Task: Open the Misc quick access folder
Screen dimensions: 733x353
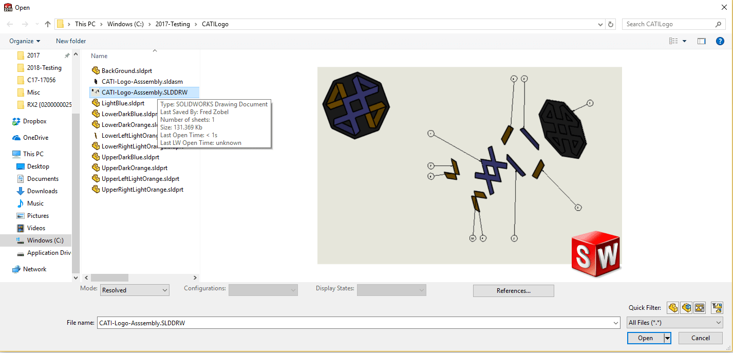Action: pyautogui.click(x=33, y=92)
